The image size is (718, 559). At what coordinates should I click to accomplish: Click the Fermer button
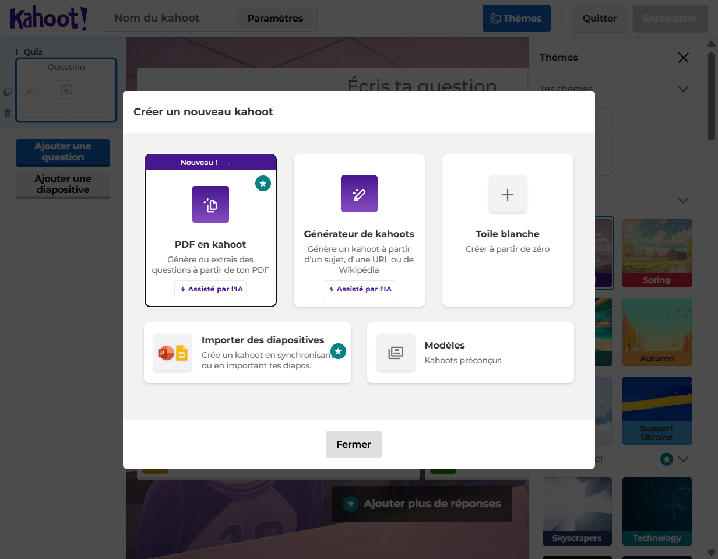pos(354,444)
